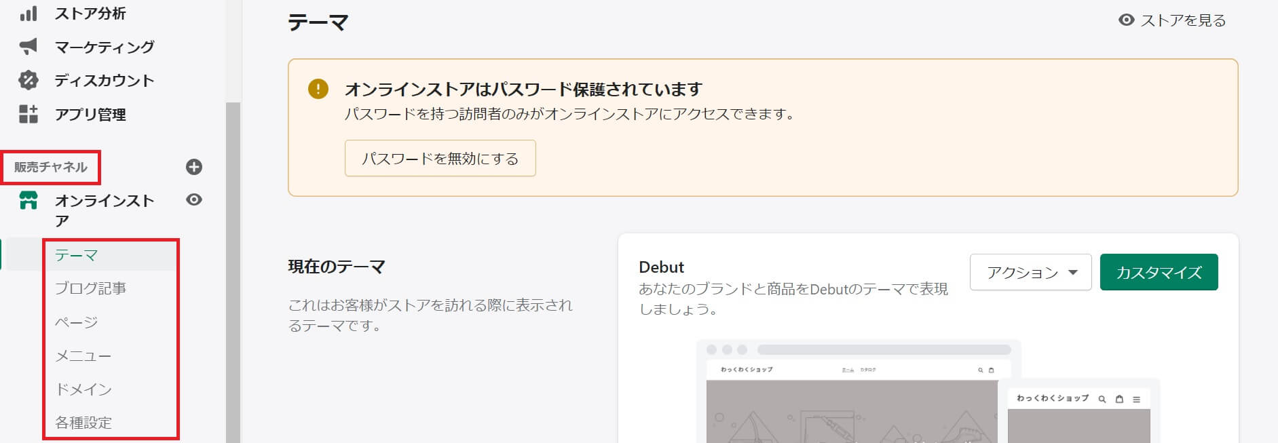Click the パスワードを無効にする button

[440, 158]
